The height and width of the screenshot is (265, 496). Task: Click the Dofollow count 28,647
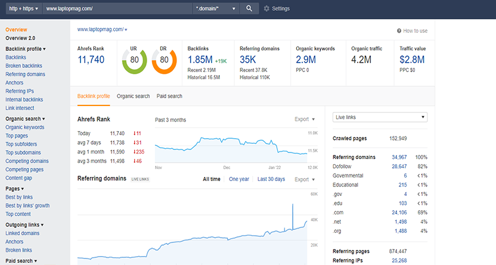coord(399,166)
